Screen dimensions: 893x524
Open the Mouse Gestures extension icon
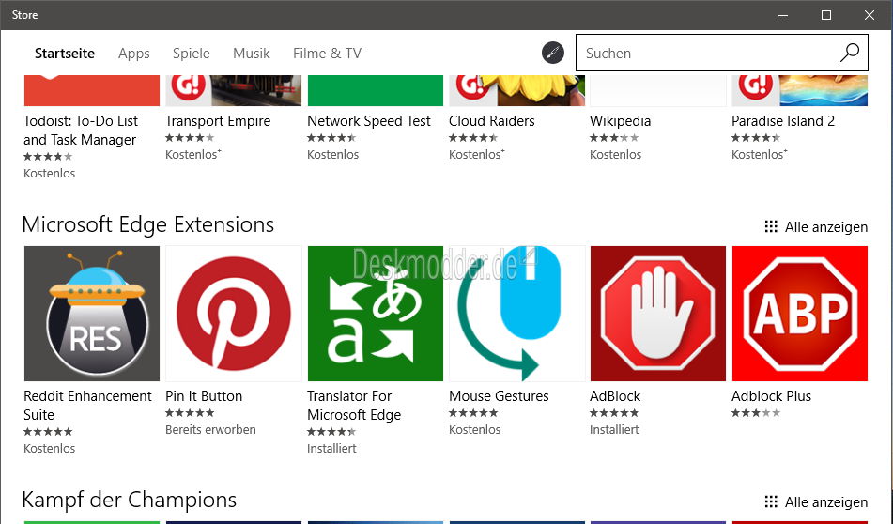pyautogui.click(x=517, y=314)
